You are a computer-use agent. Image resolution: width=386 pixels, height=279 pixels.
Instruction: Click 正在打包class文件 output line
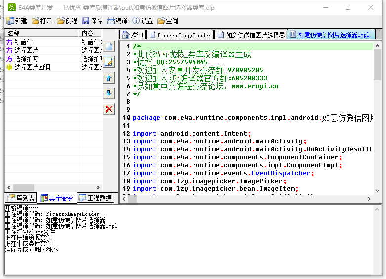pyautogui.click(x=30, y=232)
